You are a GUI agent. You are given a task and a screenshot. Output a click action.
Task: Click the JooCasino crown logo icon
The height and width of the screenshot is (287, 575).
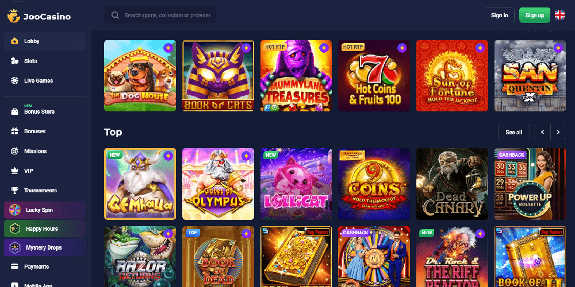[x=14, y=16]
